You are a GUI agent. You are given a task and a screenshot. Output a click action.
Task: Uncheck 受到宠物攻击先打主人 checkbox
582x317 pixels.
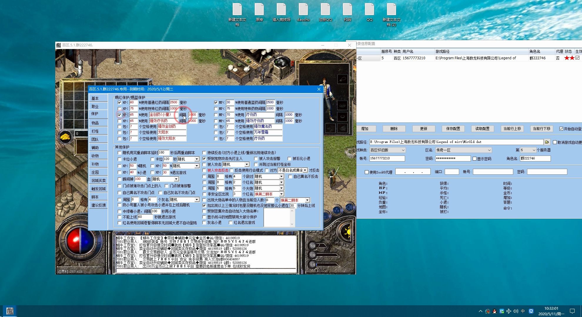click(204, 158)
